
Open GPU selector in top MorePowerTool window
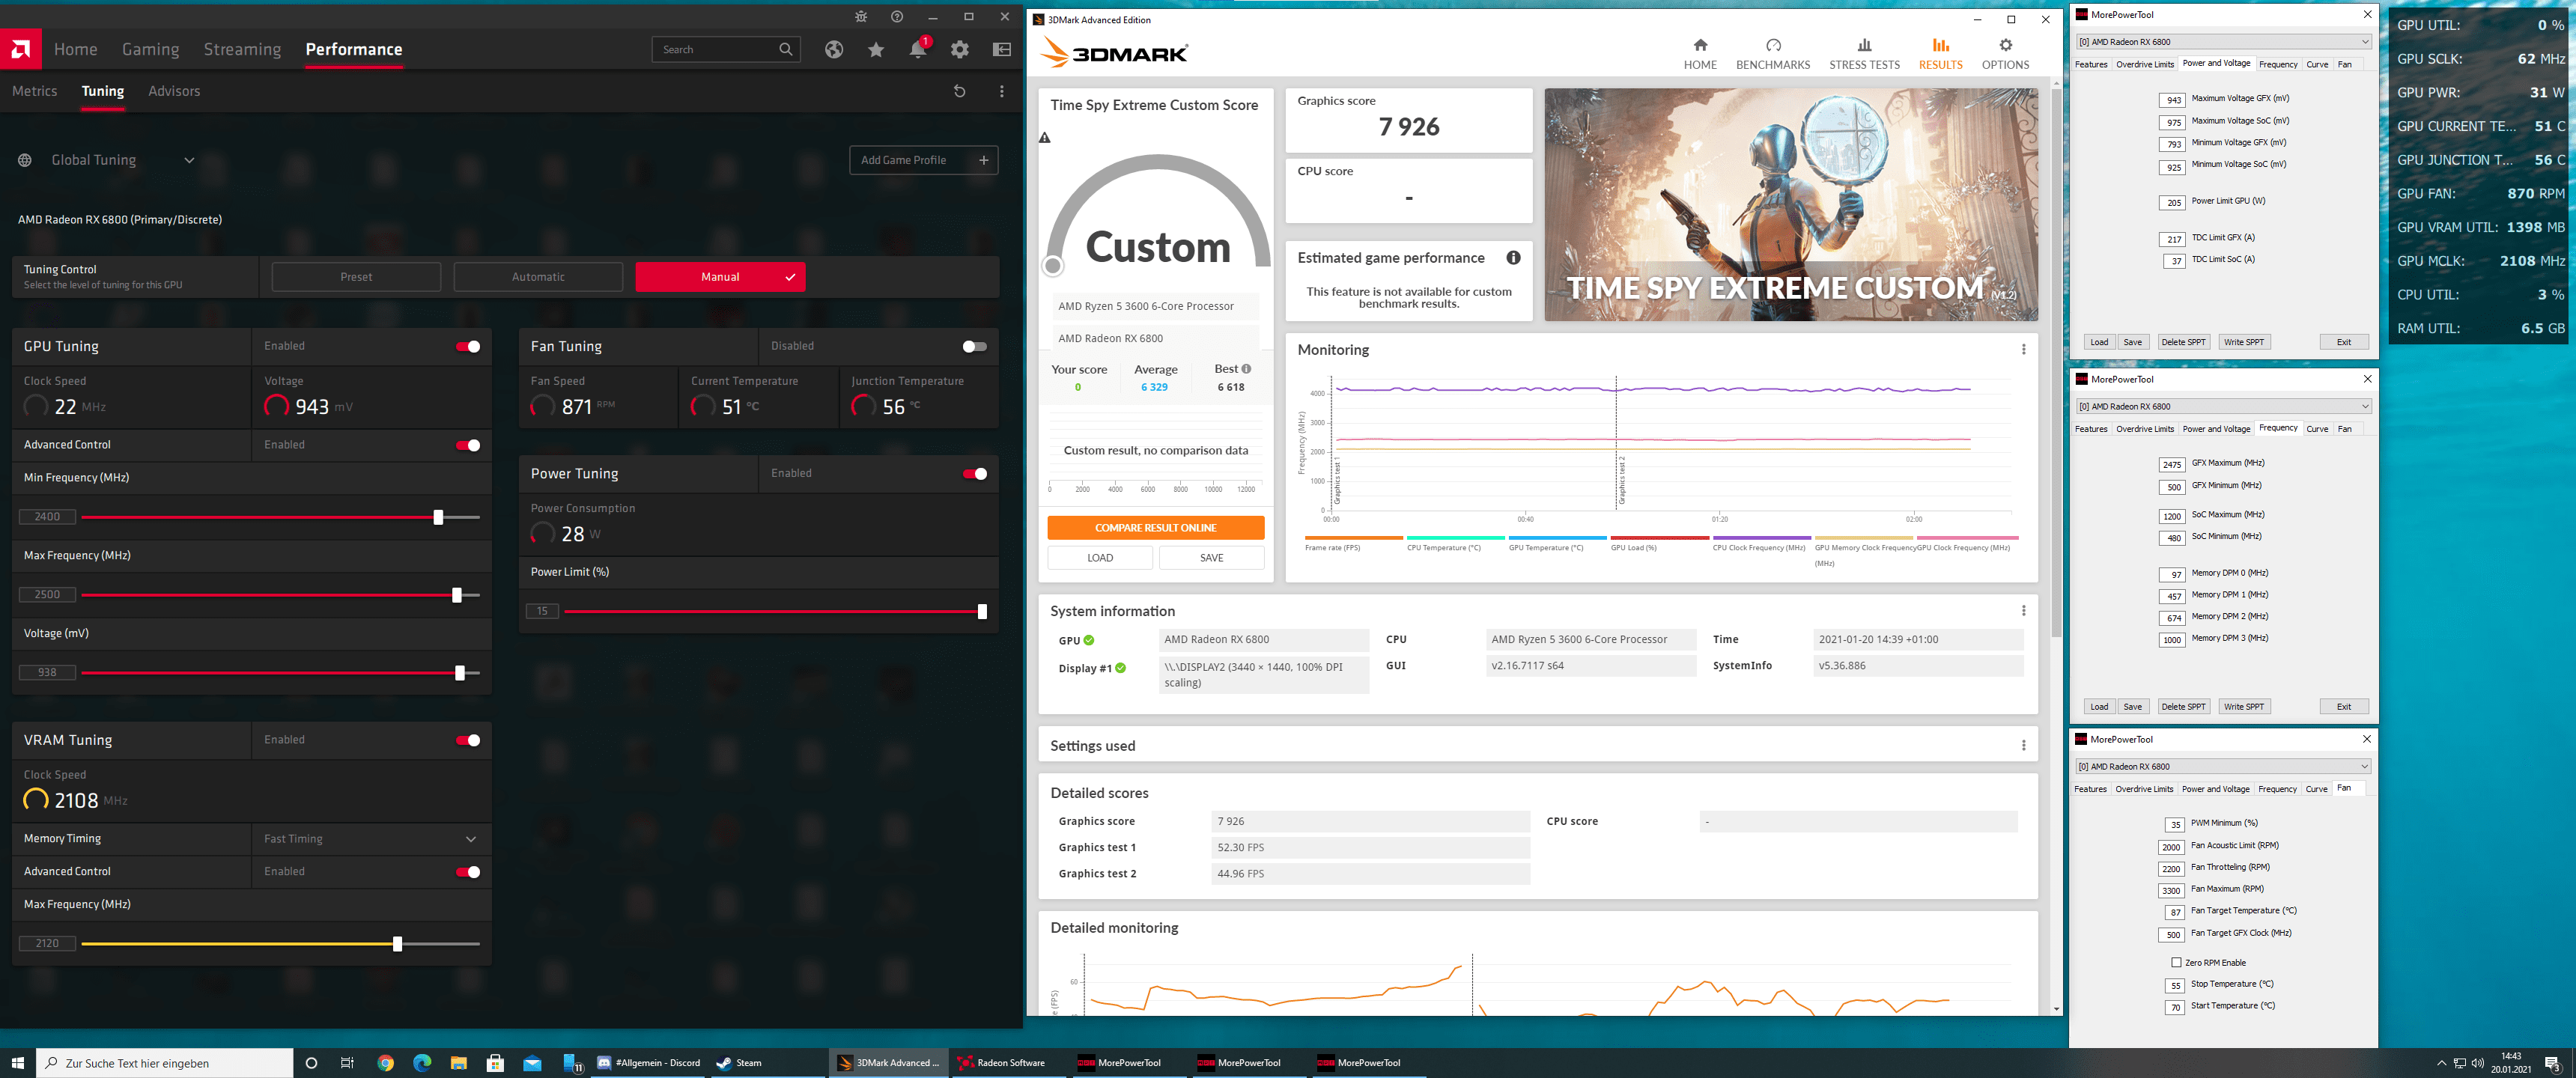tap(2224, 42)
